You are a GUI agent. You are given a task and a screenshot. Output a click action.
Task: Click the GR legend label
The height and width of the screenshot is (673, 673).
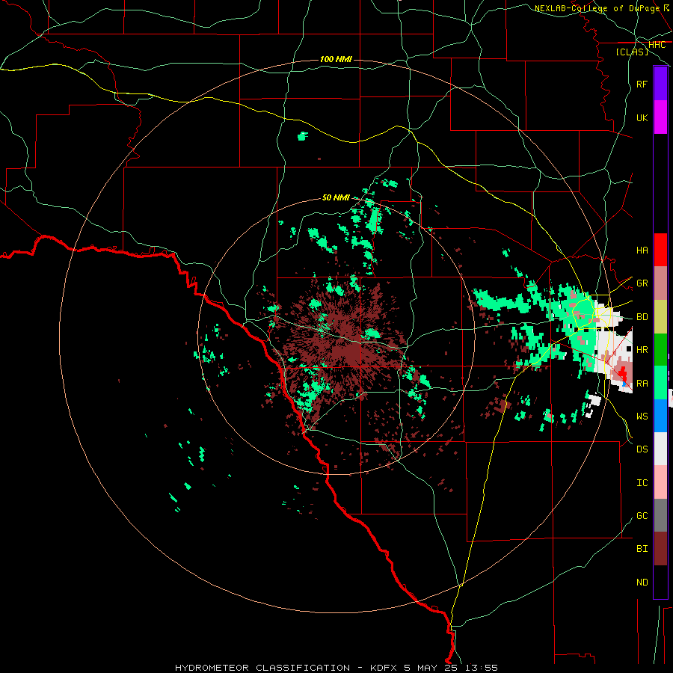click(642, 283)
